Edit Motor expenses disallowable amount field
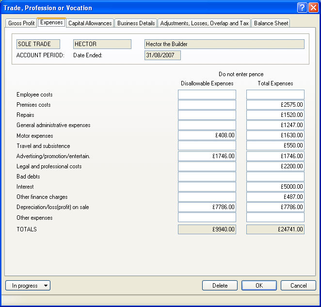The width and height of the screenshot is (321, 307). 207,136
